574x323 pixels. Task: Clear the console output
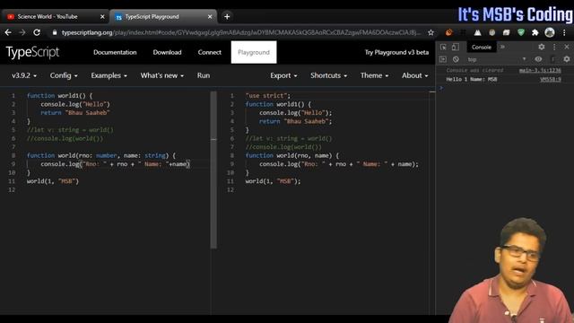click(x=456, y=59)
